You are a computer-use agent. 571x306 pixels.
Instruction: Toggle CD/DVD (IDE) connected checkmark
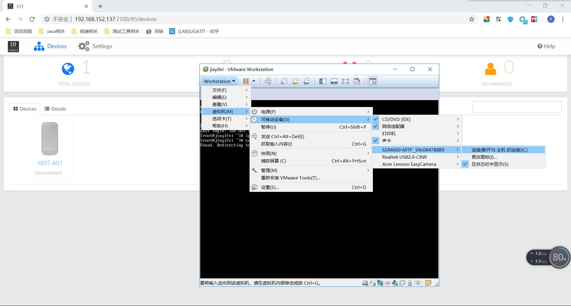(376, 119)
